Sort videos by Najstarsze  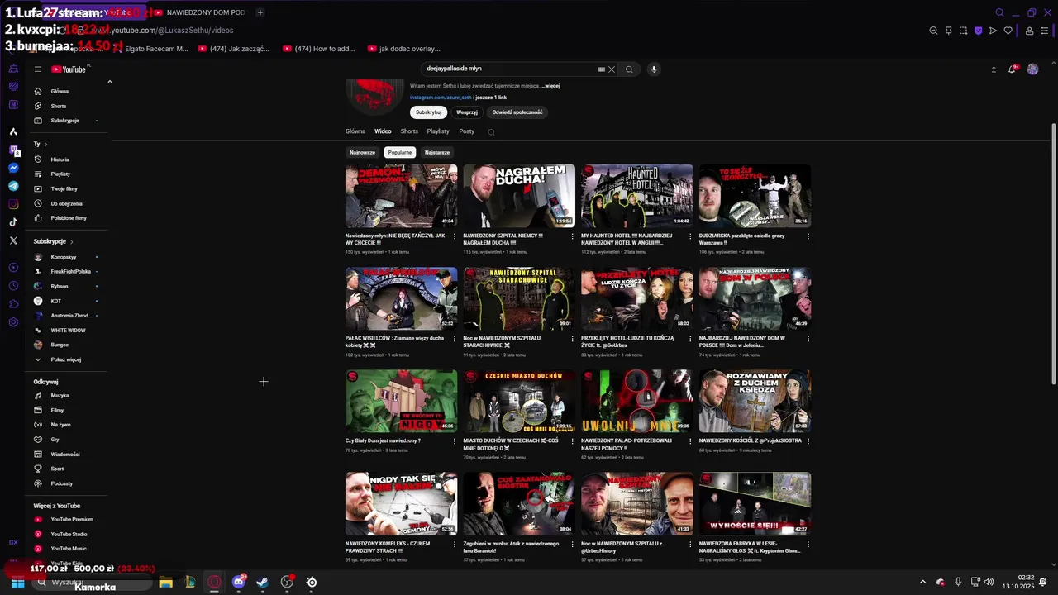tap(437, 152)
